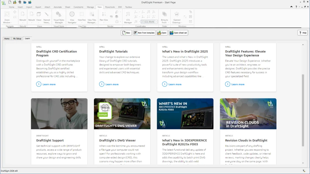
Task: Open the Visual Styles Manager
Action: [59, 14]
